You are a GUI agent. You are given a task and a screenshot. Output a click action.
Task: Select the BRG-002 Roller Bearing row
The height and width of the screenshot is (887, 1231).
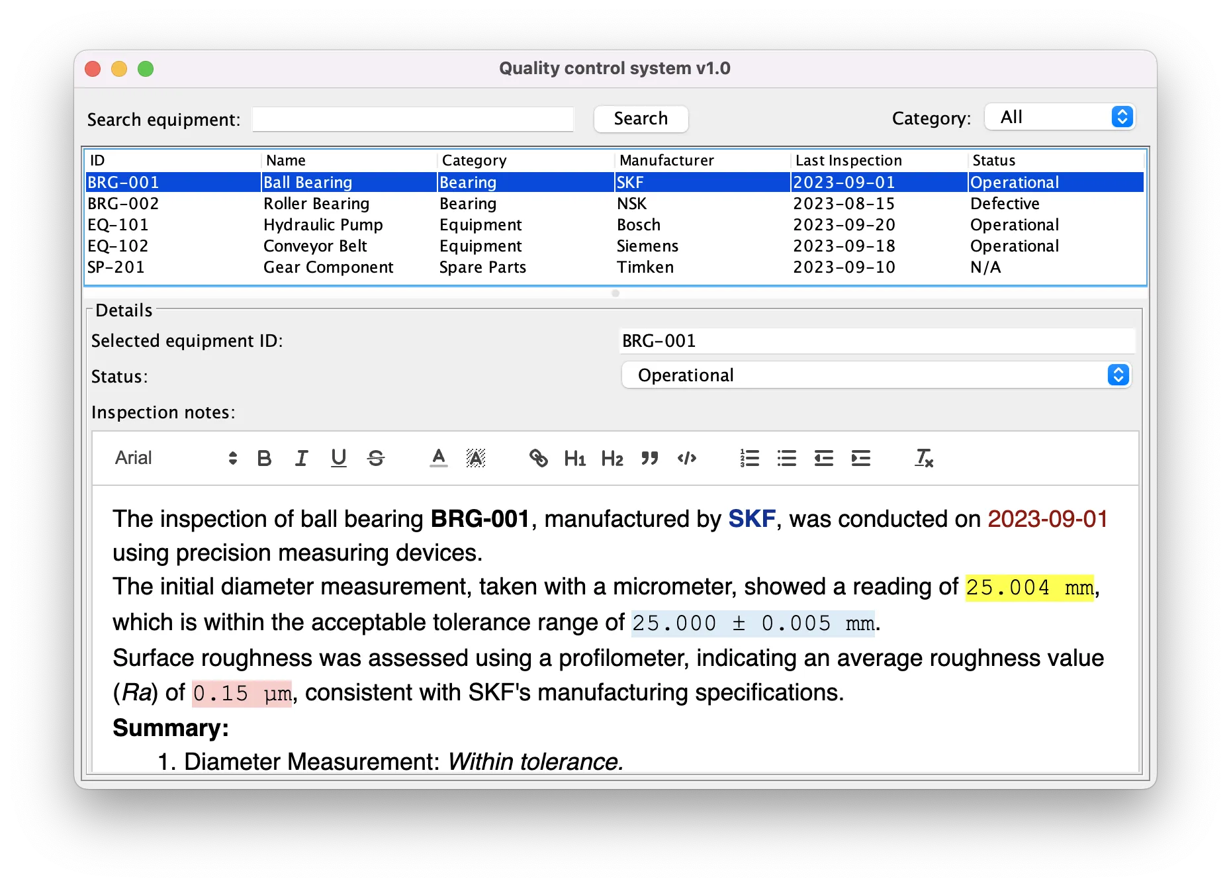click(x=615, y=203)
